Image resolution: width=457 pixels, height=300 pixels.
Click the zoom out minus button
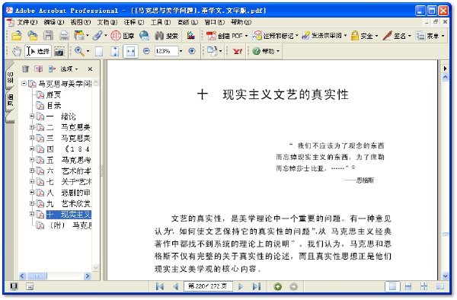coord(146,51)
